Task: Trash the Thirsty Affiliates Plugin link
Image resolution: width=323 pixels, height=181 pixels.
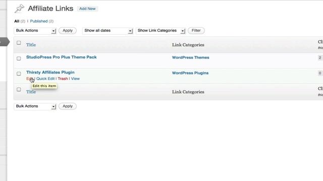Action: point(63,78)
